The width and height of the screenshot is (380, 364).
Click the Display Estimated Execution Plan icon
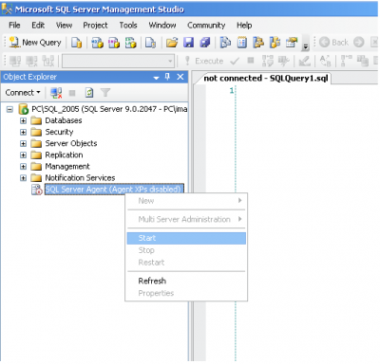268,61
